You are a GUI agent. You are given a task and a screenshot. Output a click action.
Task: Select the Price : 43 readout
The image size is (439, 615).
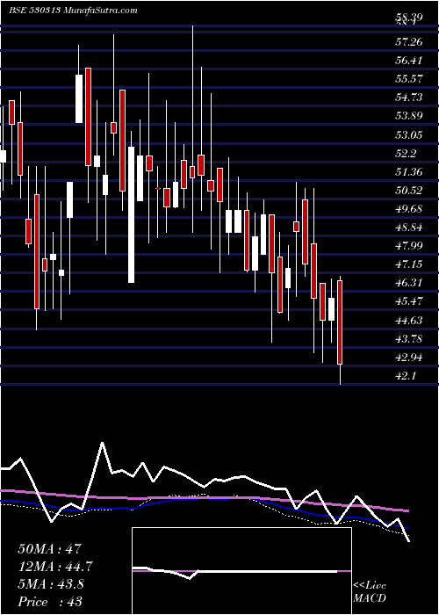click(50, 602)
